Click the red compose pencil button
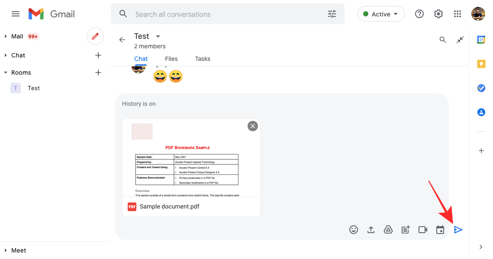The width and height of the screenshot is (493, 259). tap(95, 36)
